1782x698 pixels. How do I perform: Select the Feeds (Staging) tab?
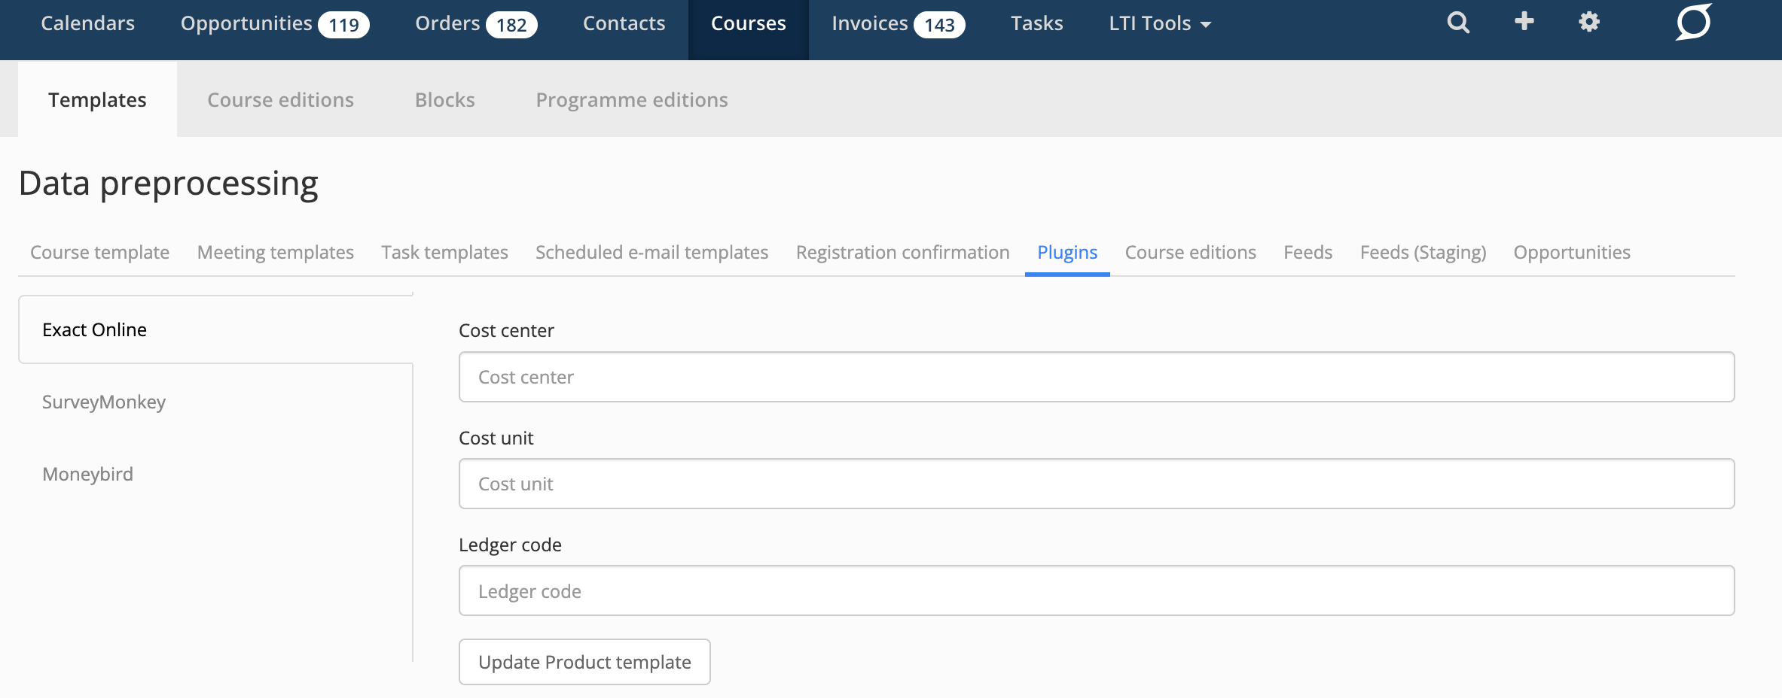[x=1423, y=252]
